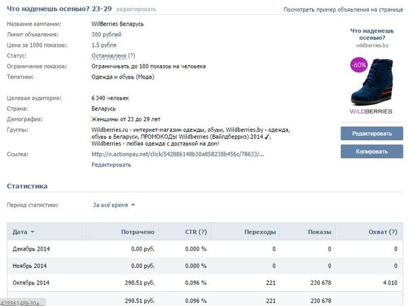Open 'Посмотреть пример объявления на странице' link
The height and width of the screenshot is (306, 409).
coord(343,9)
